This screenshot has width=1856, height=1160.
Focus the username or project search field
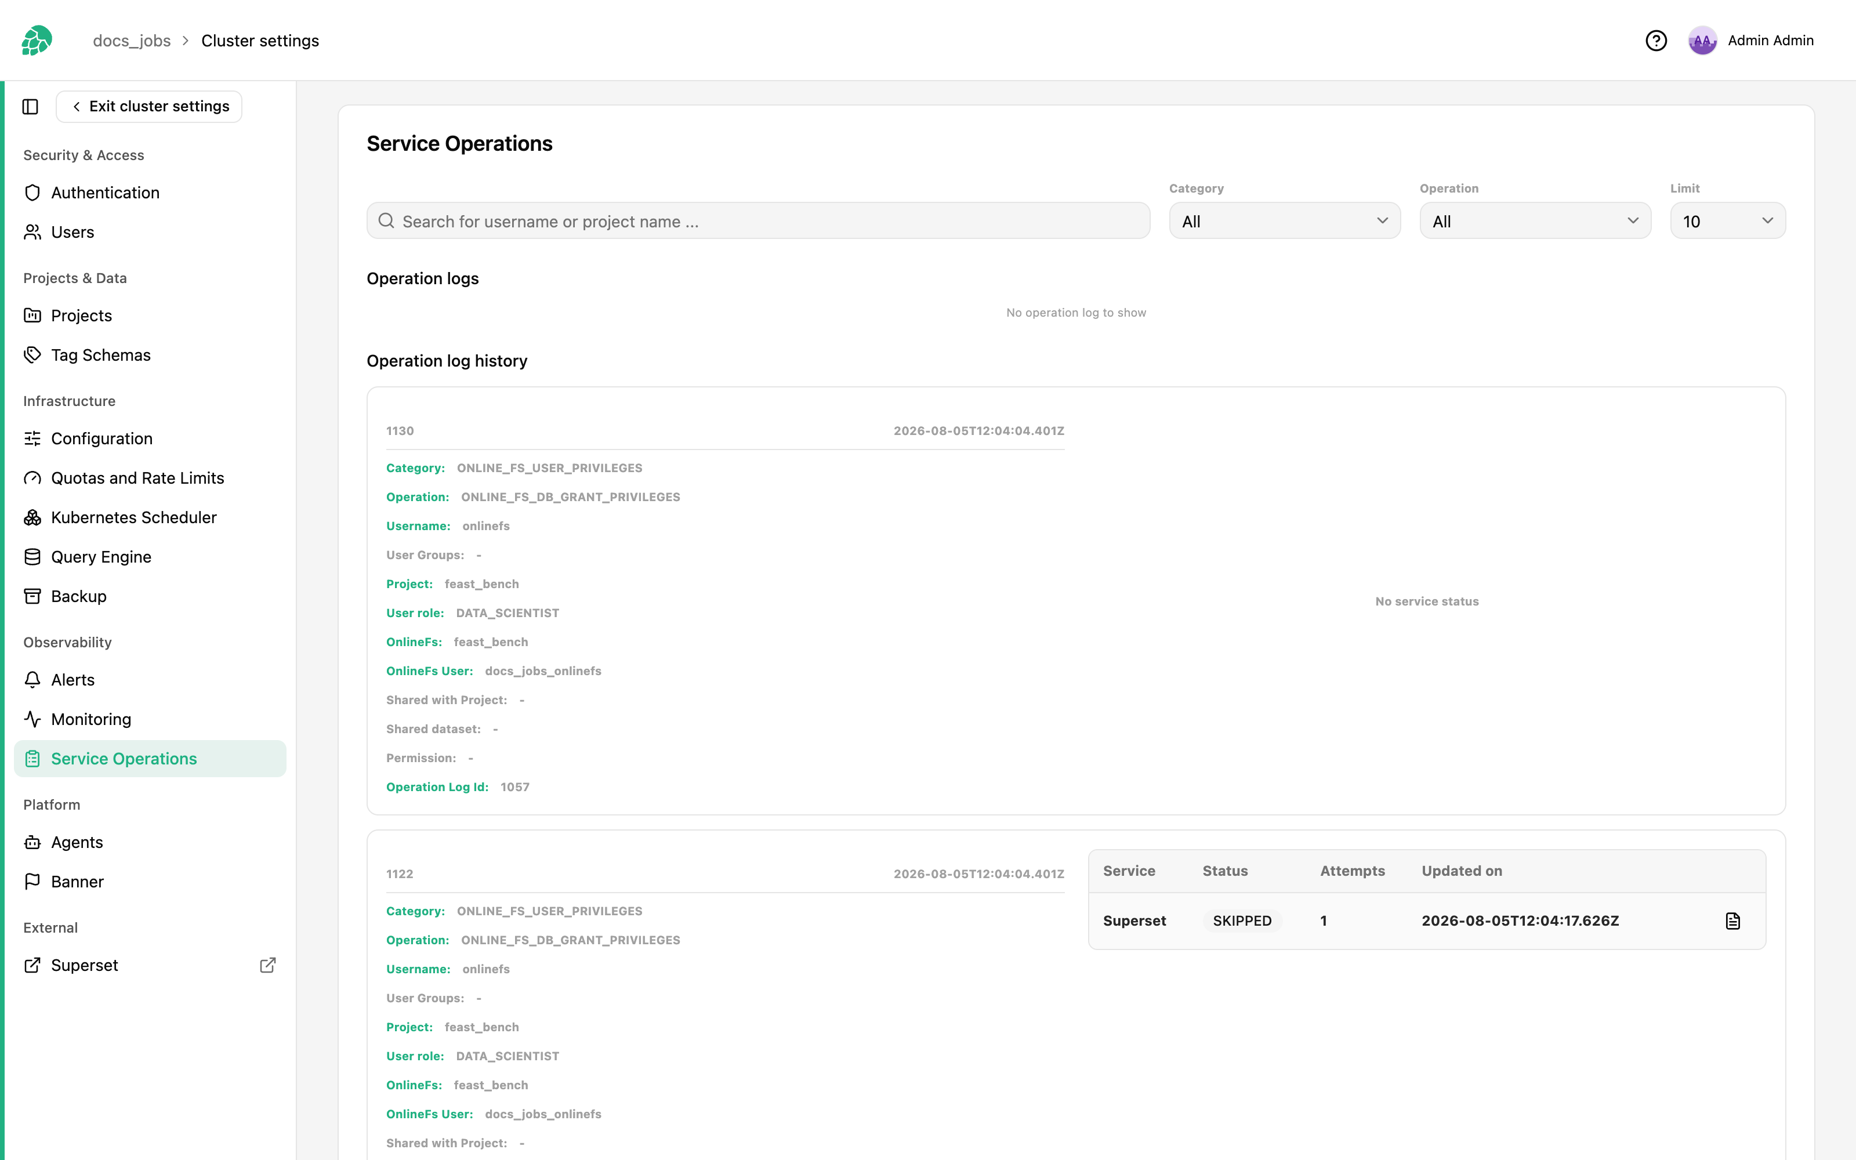[757, 221]
